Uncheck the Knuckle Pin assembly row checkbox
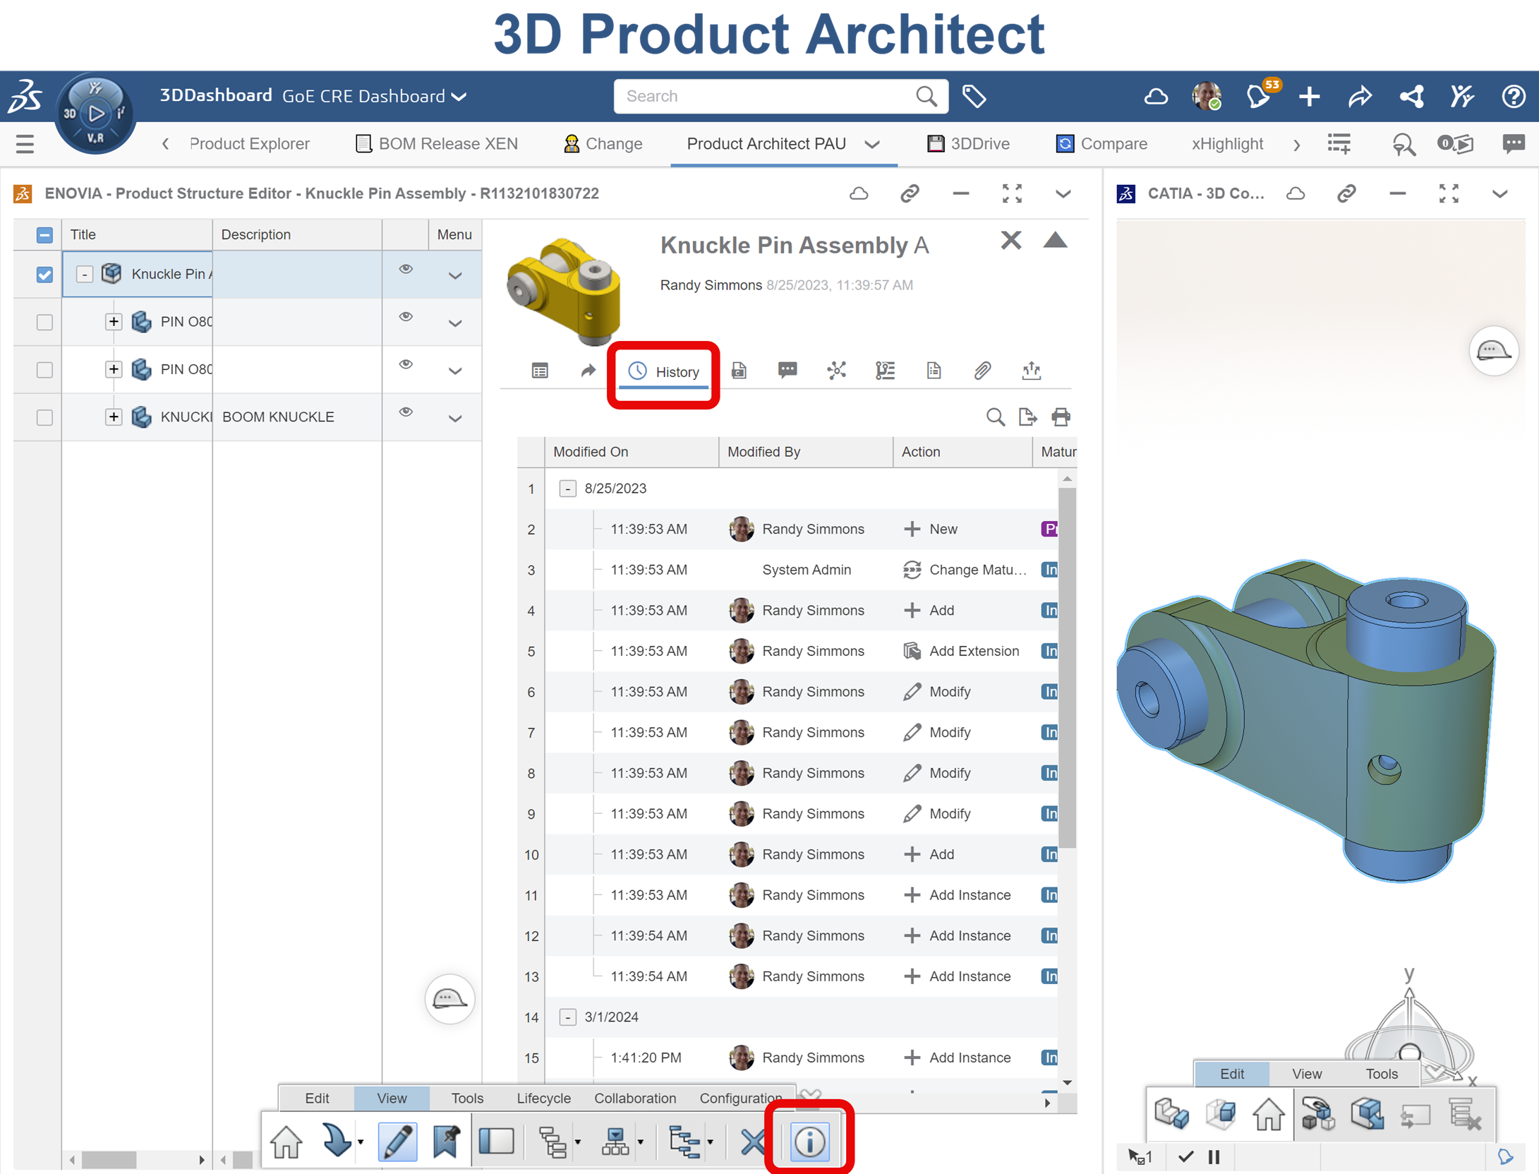Image resolution: width=1539 pixels, height=1174 pixels. pos(44,274)
